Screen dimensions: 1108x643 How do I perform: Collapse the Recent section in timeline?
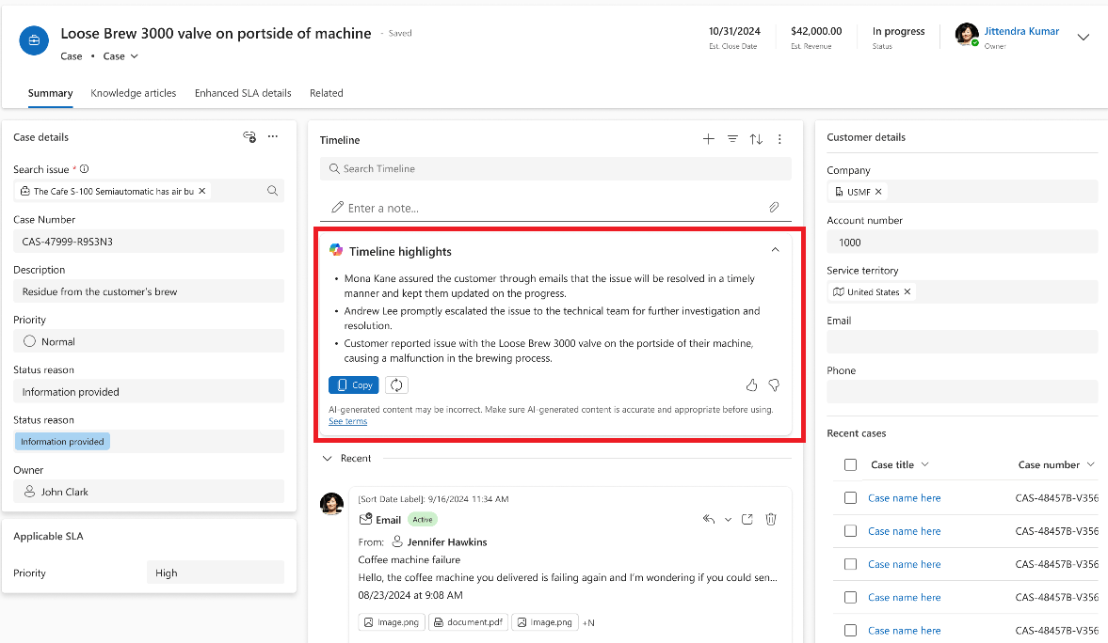click(328, 458)
